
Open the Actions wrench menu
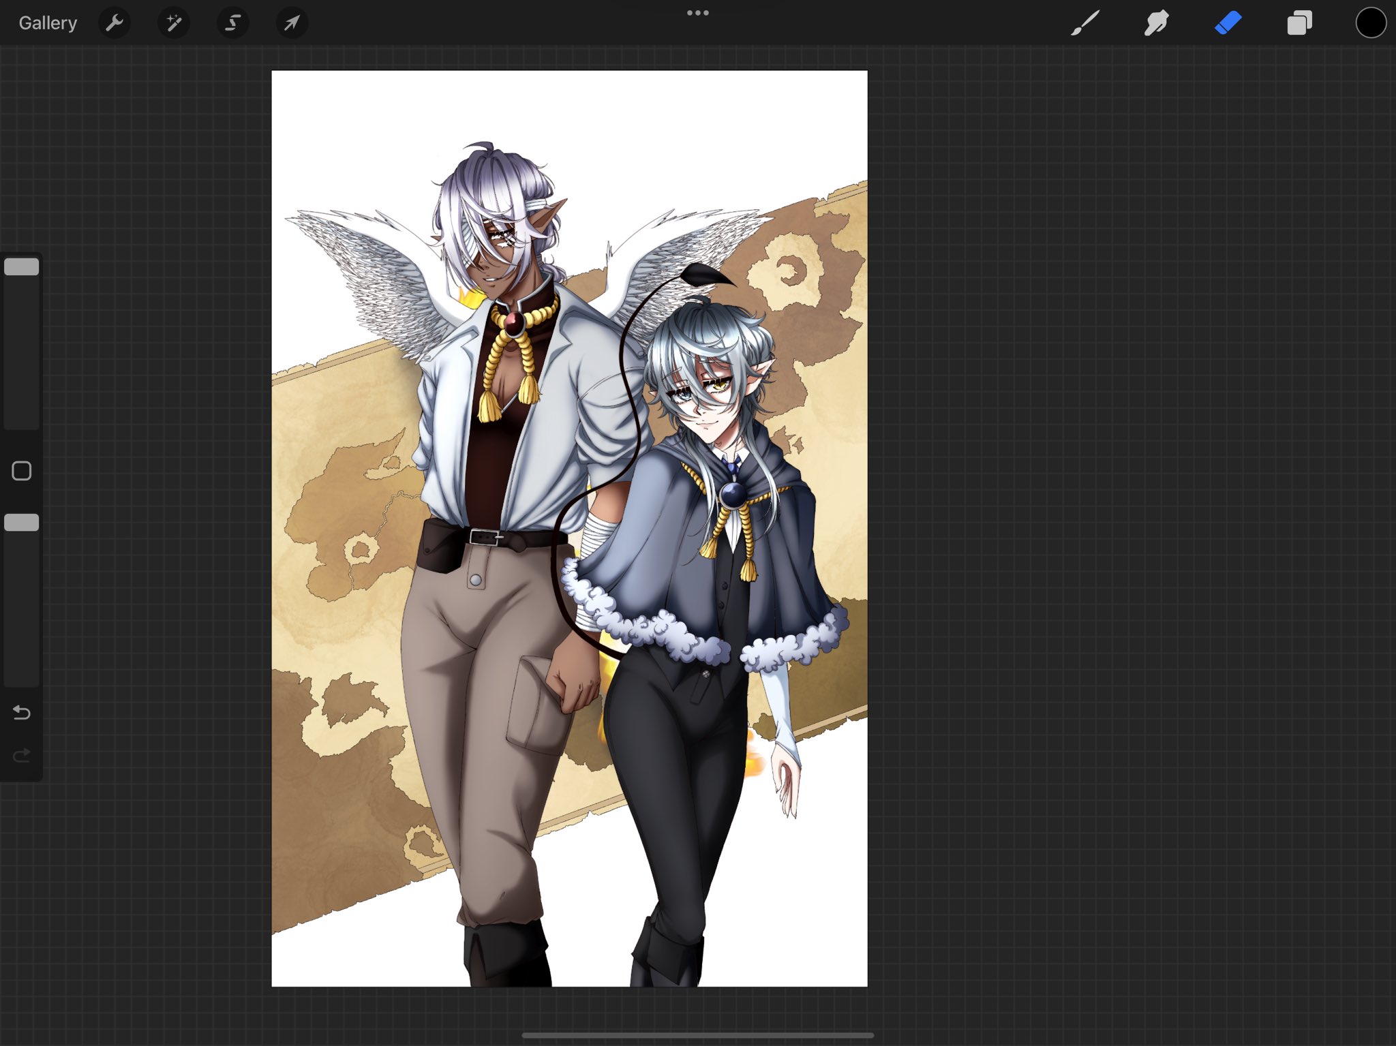pos(115,23)
